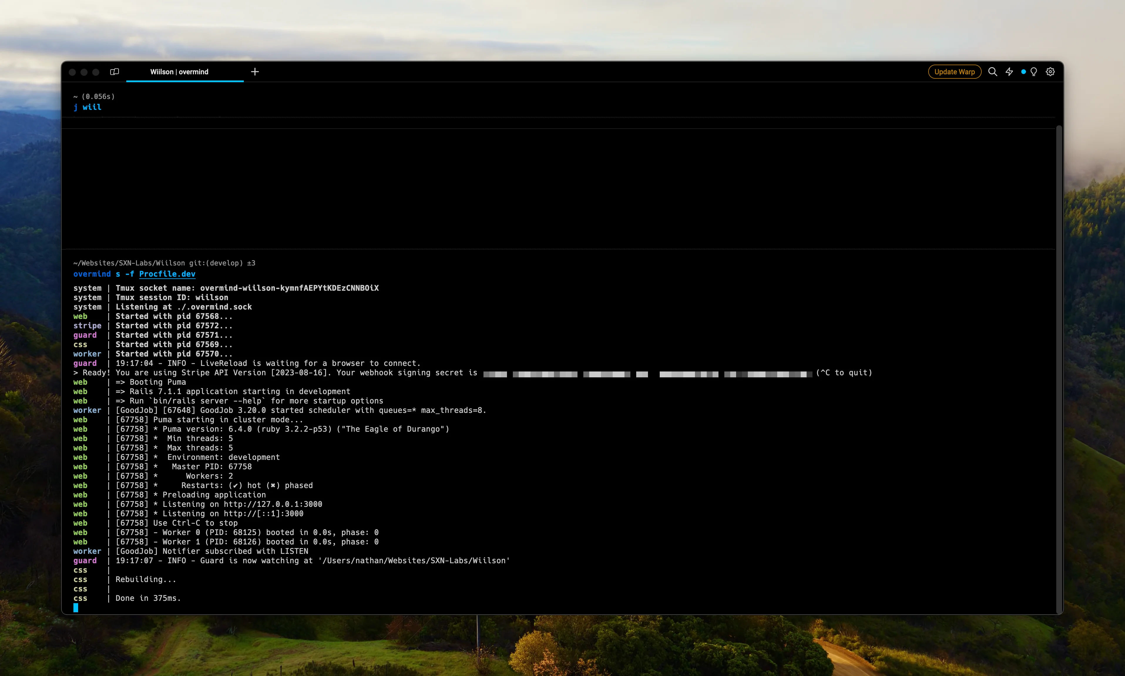
Task: Click 'Started with pid 67569...' line
Action: click(x=174, y=344)
